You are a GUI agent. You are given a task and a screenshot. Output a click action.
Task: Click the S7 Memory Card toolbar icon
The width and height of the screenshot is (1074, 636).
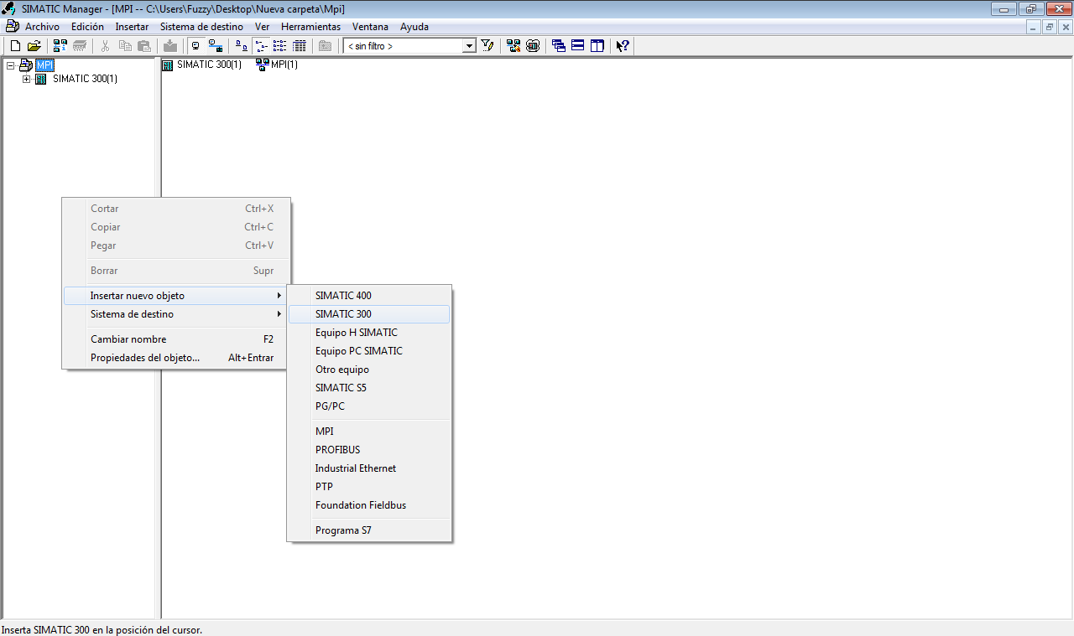pos(80,46)
